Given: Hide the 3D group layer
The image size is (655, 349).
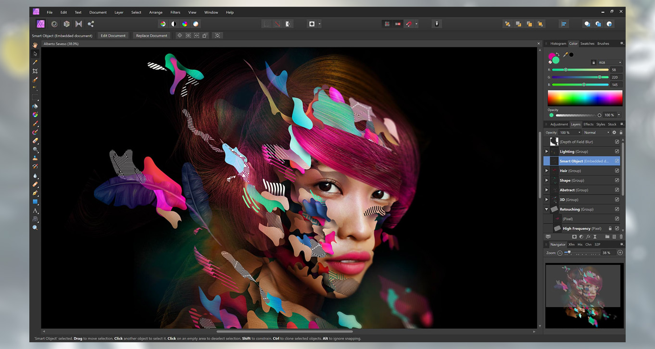Looking at the screenshot, I should [x=617, y=199].
